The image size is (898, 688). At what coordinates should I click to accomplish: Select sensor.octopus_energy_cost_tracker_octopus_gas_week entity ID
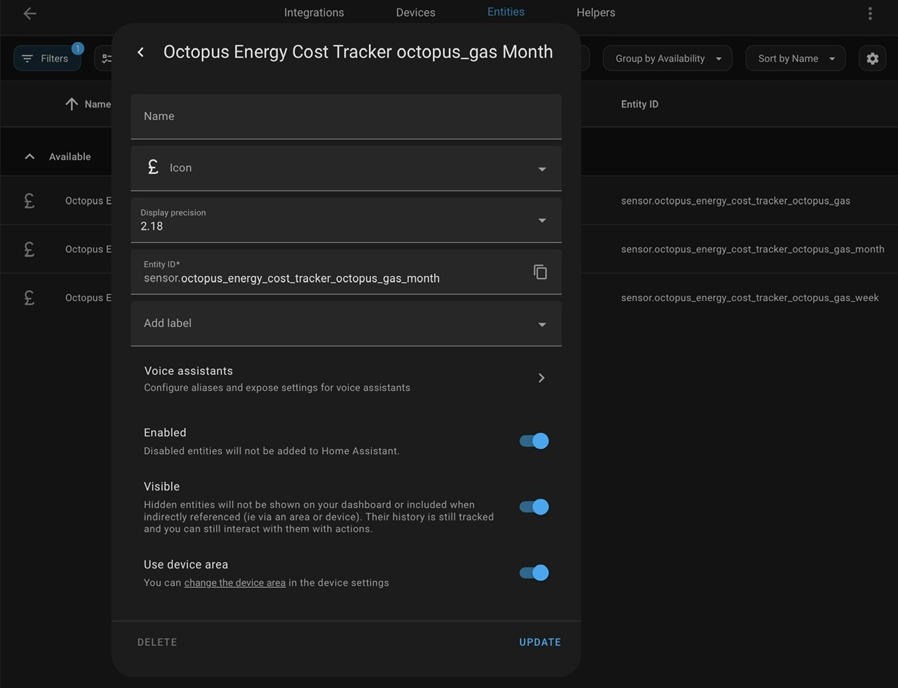pos(750,298)
